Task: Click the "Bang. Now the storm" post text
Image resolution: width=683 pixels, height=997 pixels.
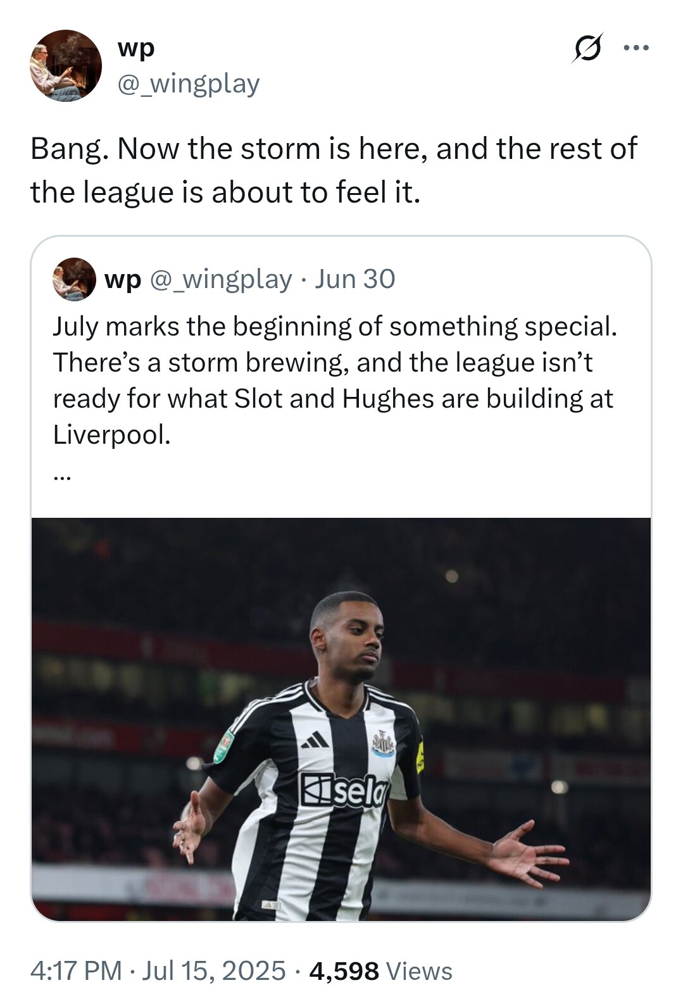Action: (x=334, y=170)
